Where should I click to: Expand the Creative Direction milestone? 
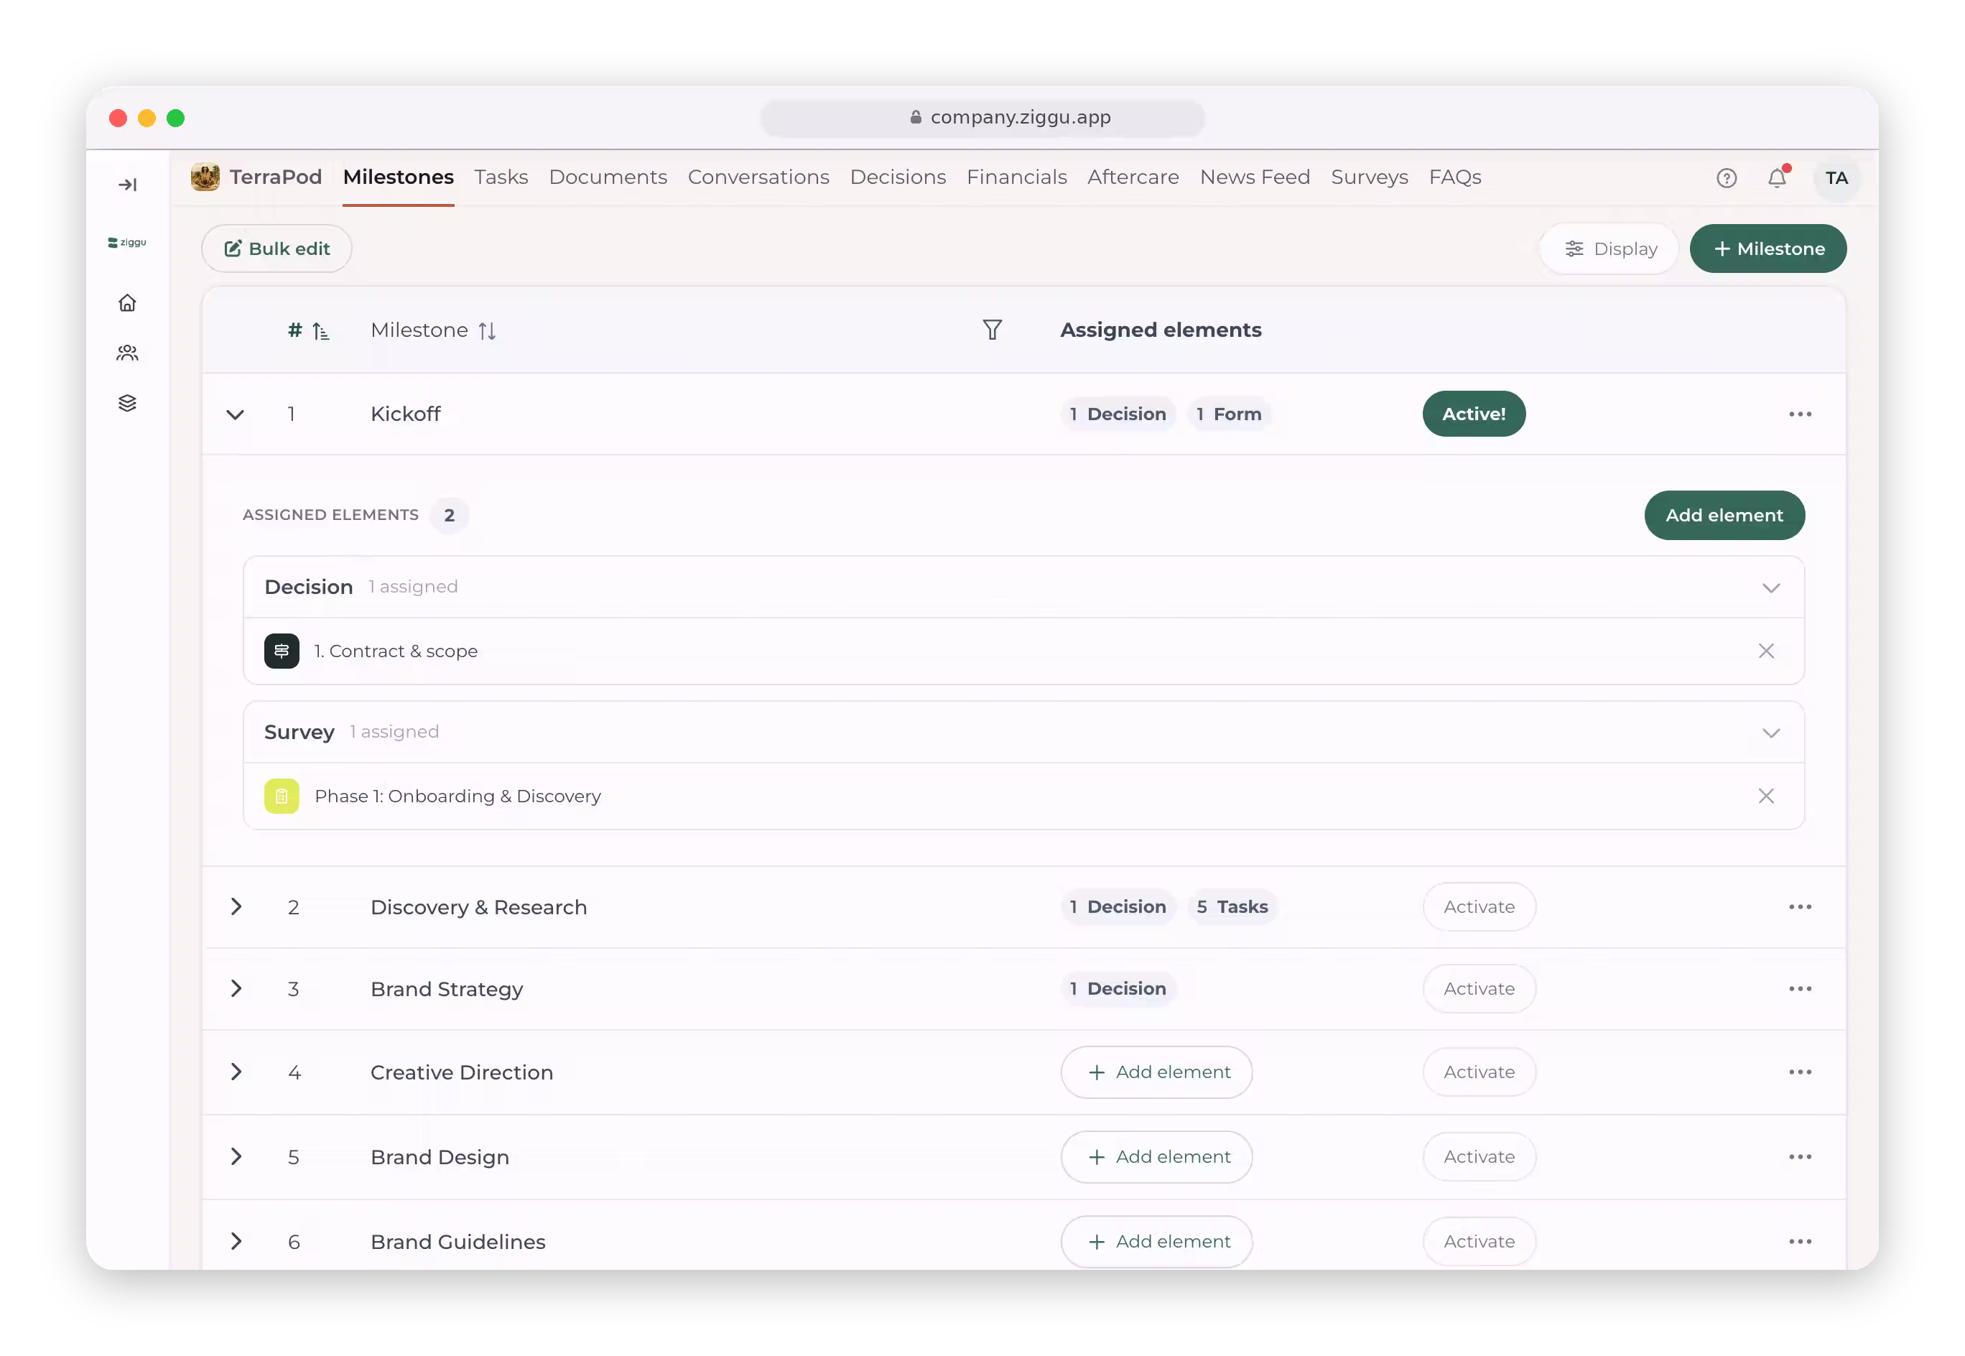coord(236,1072)
